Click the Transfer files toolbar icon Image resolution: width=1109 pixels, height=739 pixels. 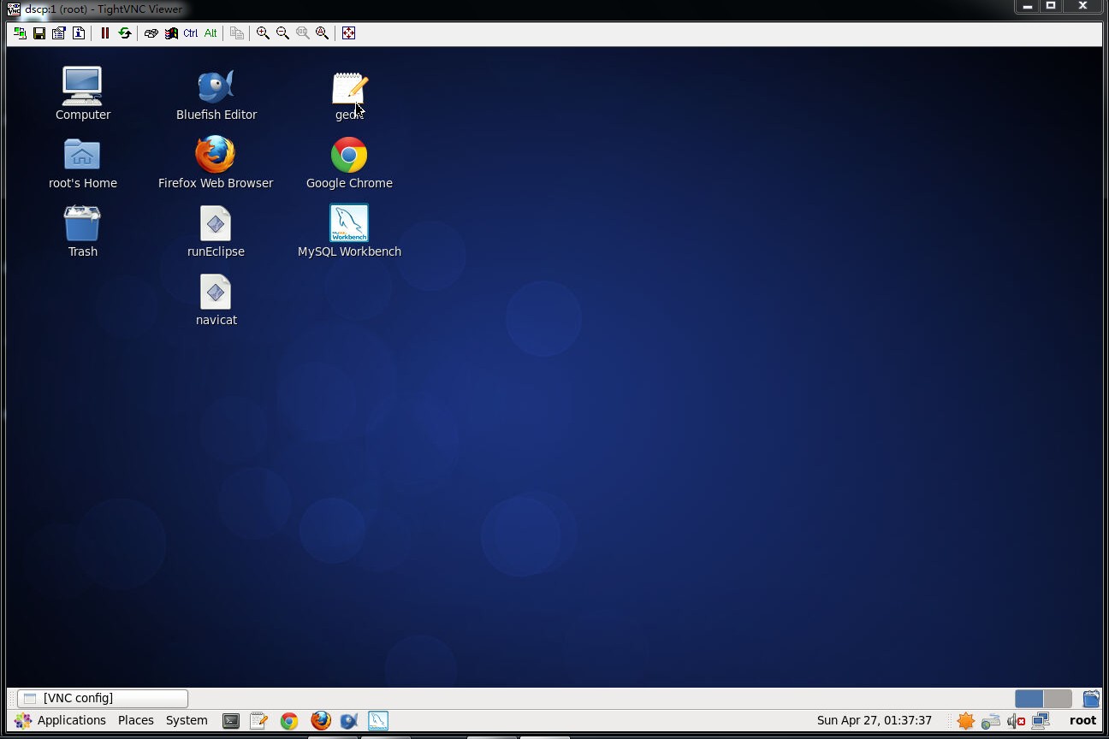point(237,33)
